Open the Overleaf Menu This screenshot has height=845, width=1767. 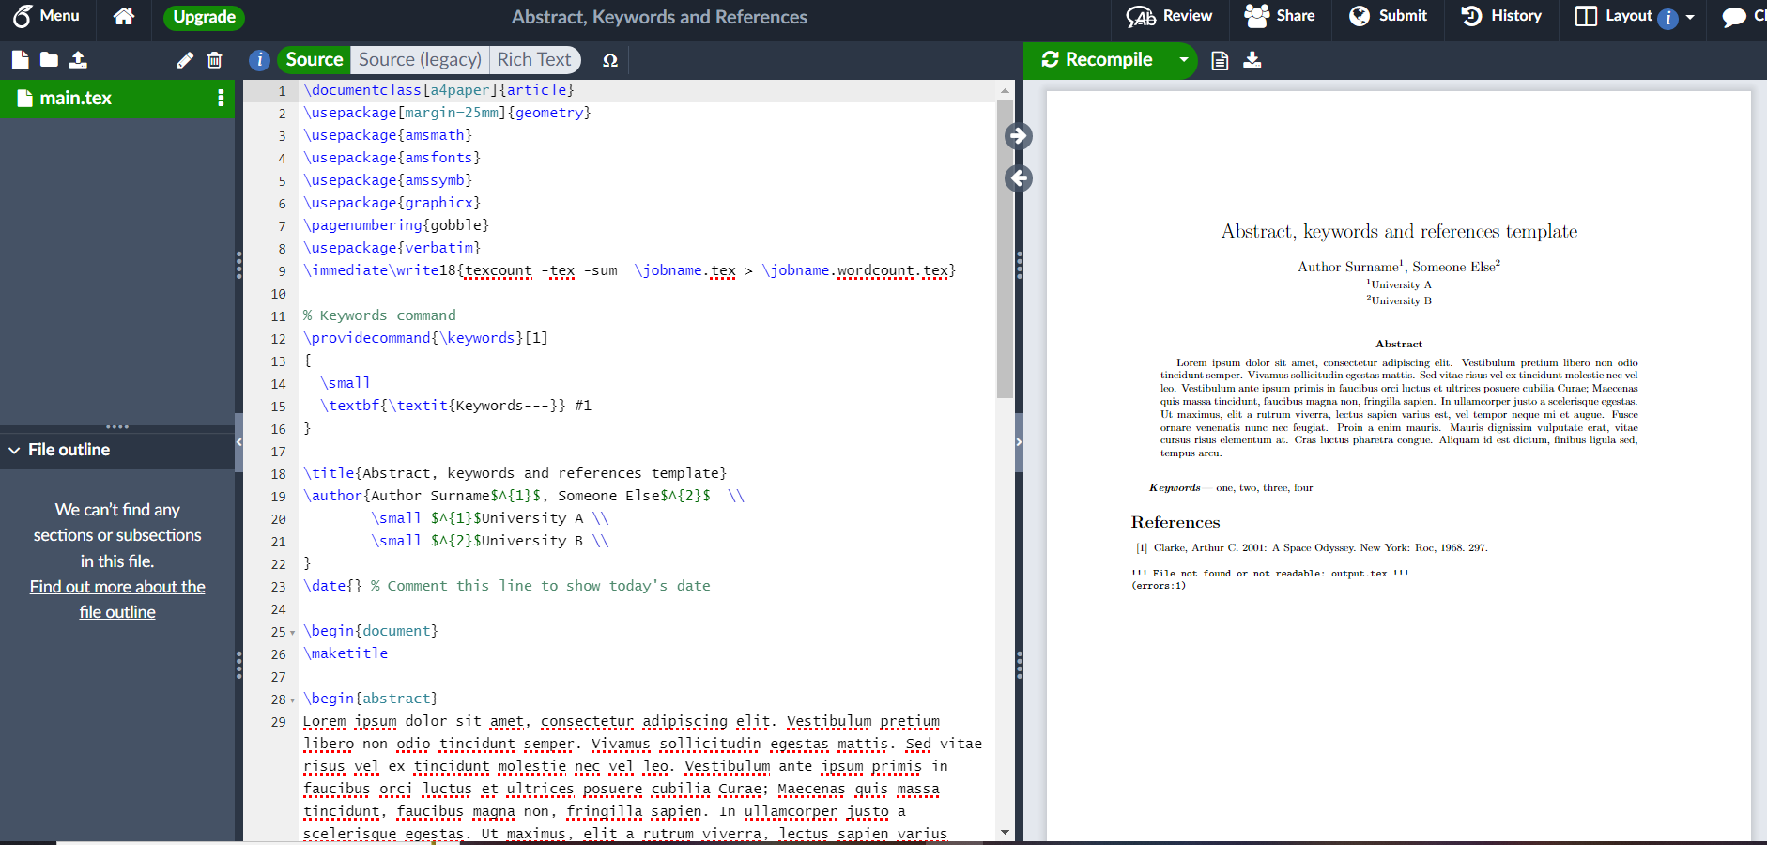(46, 16)
